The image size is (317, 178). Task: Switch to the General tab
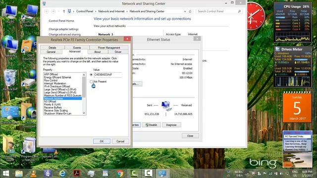click(x=51, y=52)
